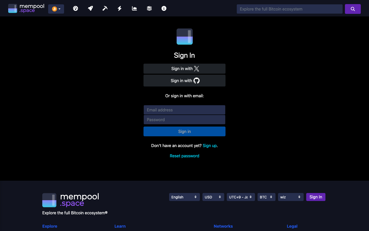The image size is (369, 231).
Task: Open the mempool dashboard gauge icon
Action: [x=75, y=8]
